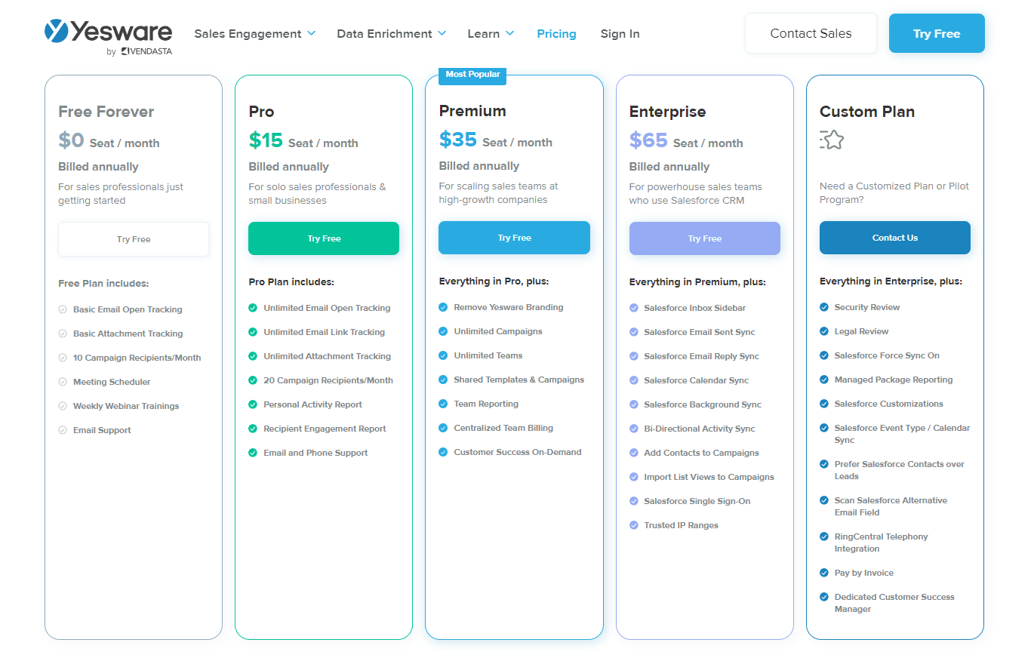Click checkmark icon beside Meeting Scheduler
1034x661 pixels.
coord(63,382)
